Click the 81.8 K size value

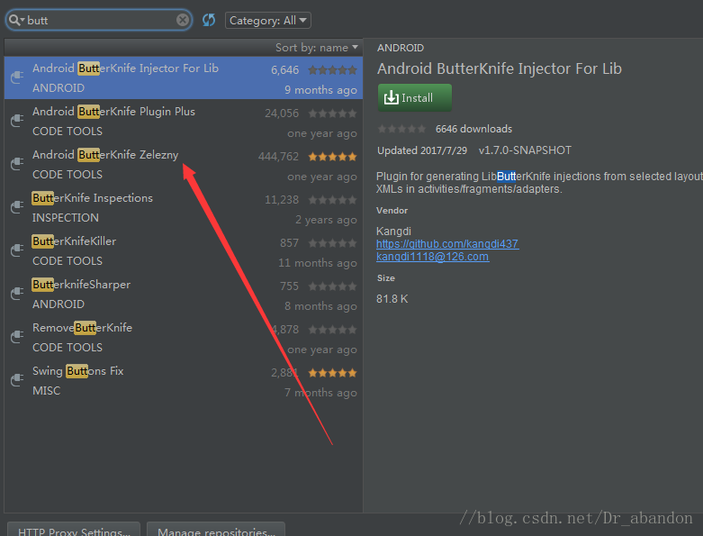392,299
